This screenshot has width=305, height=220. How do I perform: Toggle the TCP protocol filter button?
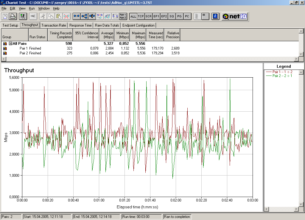[141, 16]
